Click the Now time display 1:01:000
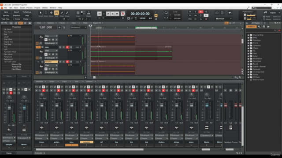This screenshot has height=158, width=282. click(x=45, y=27)
